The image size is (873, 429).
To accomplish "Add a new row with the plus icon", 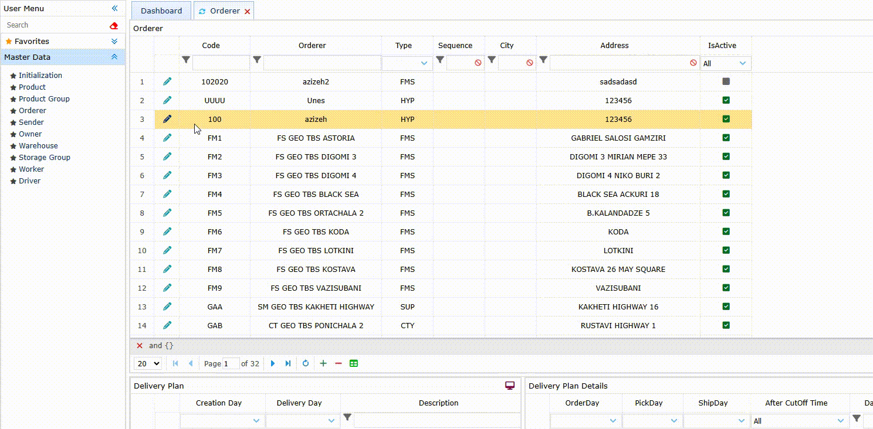I will (323, 363).
